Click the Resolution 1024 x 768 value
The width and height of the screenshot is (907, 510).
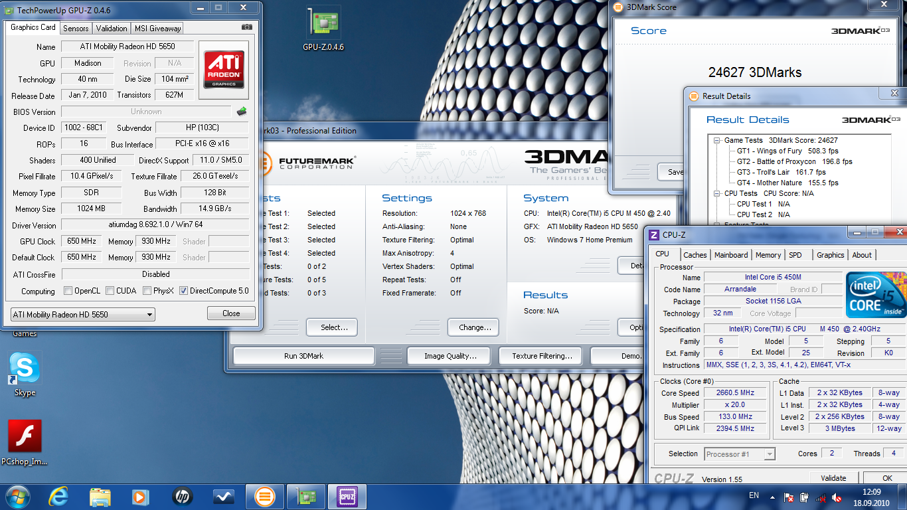(x=468, y=213)
